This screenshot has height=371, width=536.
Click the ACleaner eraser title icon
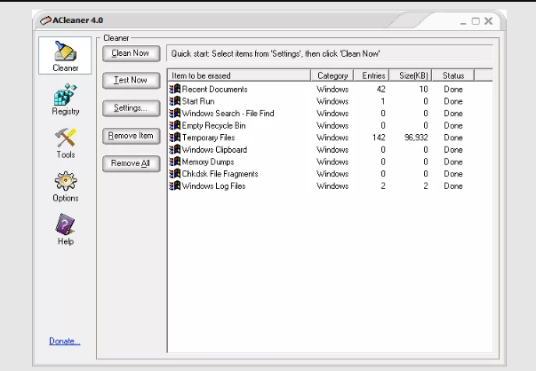45,20
